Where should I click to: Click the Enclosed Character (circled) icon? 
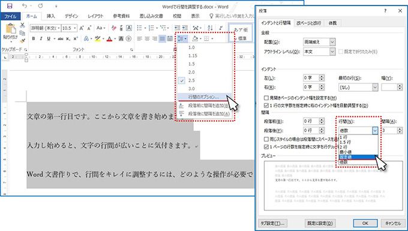point(128,39)
